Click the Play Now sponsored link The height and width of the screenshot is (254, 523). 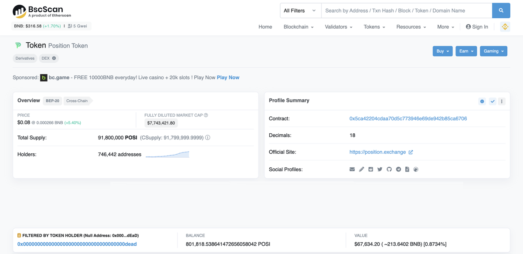228,78
